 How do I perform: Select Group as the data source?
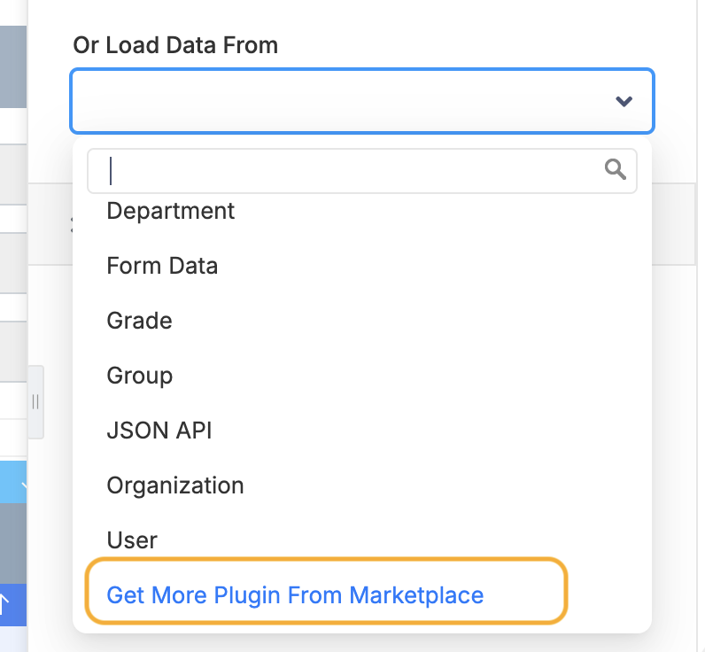pos(140,376)
